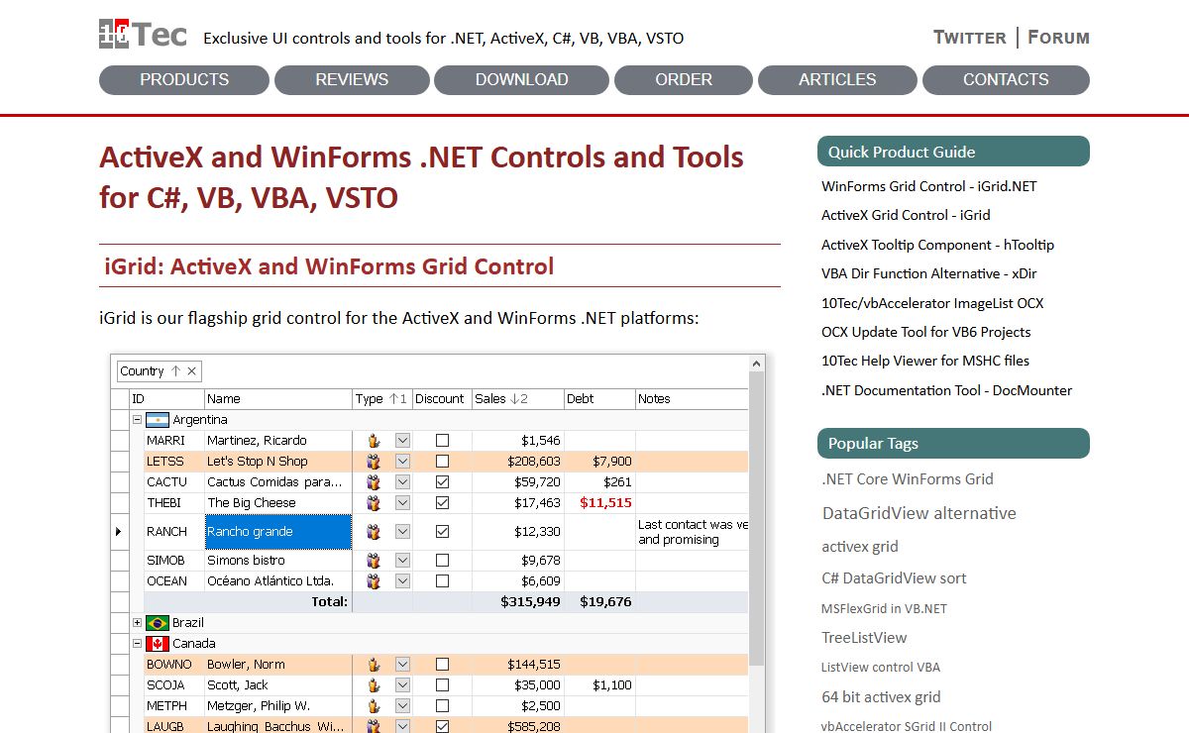Click the current row indicator arrow beside RANCH
Screen dimensions: 1189x733
pos(119,532)
